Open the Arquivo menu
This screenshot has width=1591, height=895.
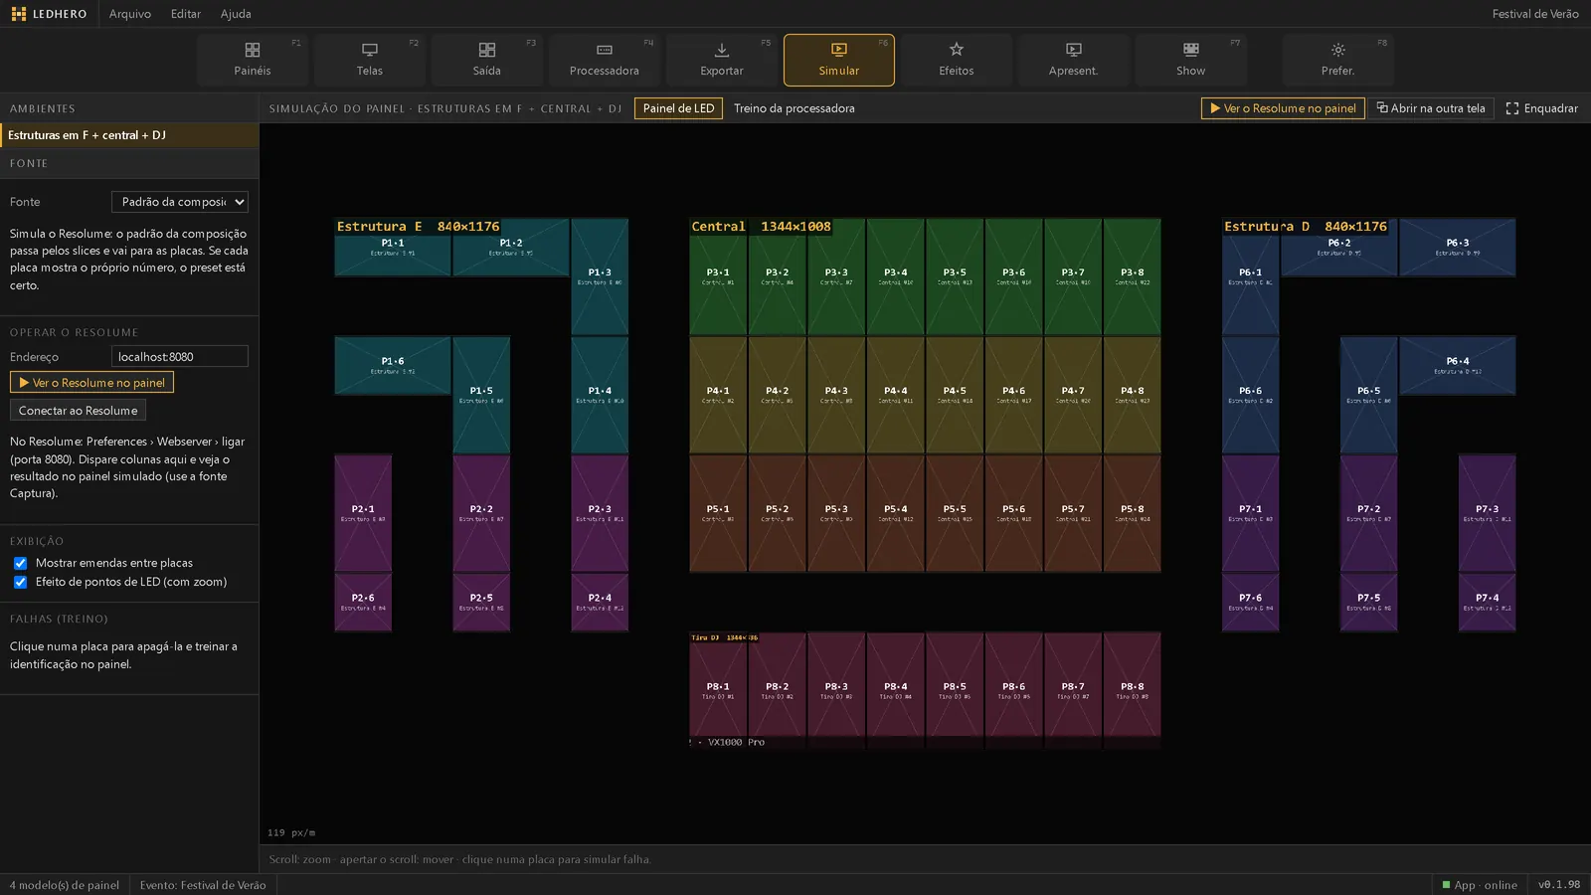tap(130, 14)
